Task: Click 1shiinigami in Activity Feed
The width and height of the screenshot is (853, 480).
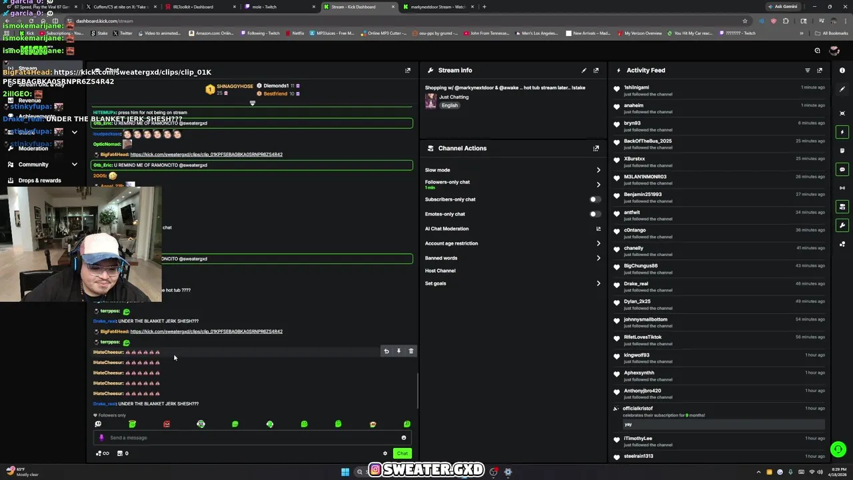Action: click(636, 87)
